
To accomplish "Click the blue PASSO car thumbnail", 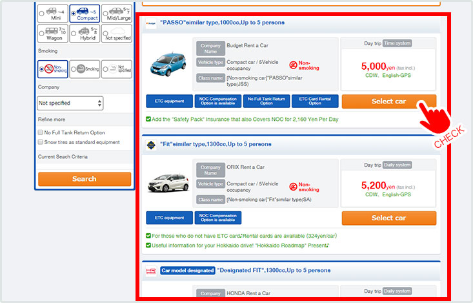I will pyautogui.click(x=168, y=65).
